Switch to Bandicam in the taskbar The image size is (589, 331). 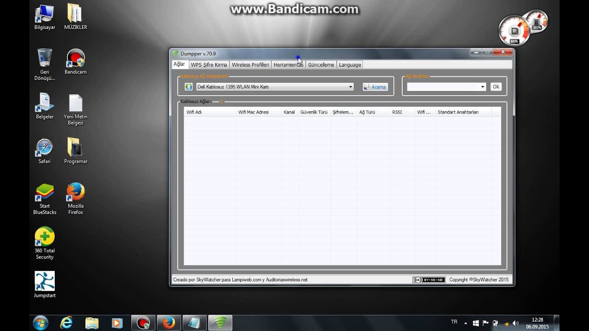click(x=144, y=323)
